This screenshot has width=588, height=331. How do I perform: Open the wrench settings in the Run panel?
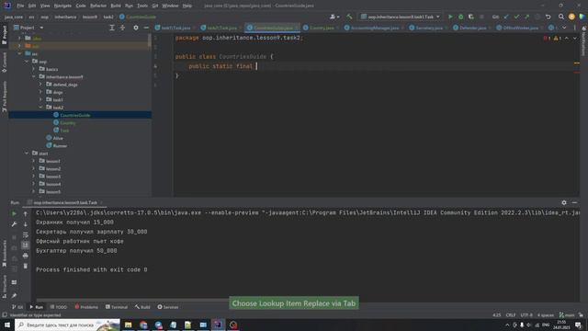pos(14,224)
